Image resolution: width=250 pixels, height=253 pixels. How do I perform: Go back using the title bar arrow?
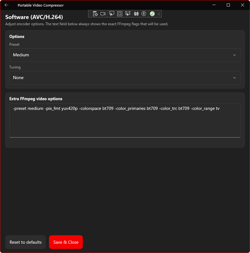7,5
